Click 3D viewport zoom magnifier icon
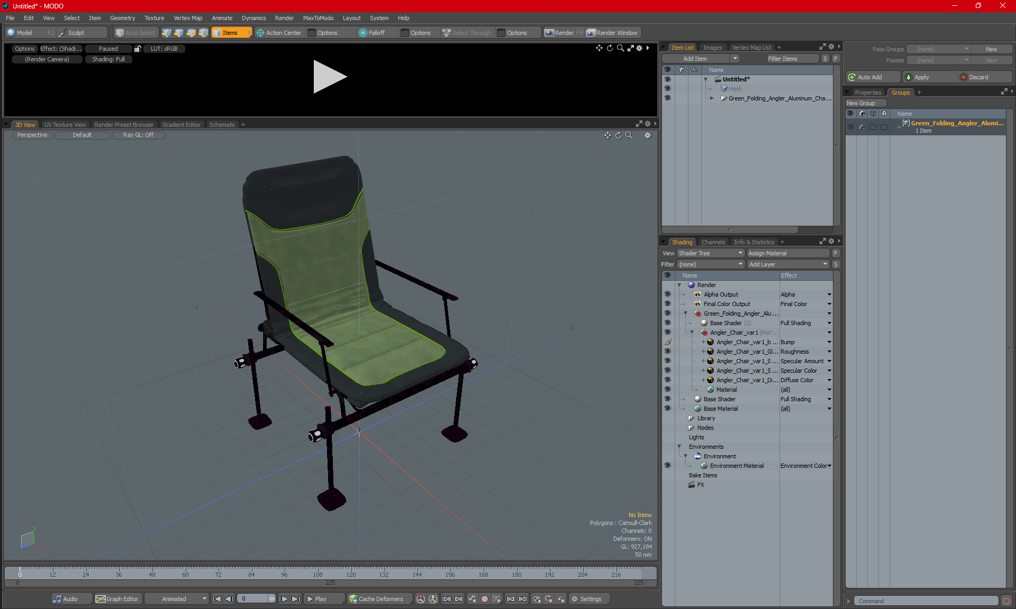 629,135
